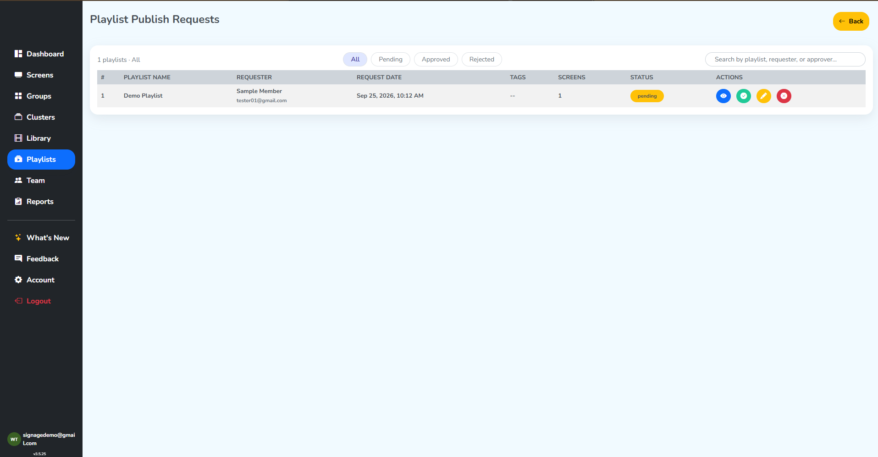Approve Demo Playlist with green check icon
Screen dimensions: 878x457
(744, 96)
